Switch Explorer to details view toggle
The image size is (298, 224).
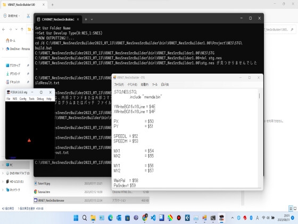point(291,209)
